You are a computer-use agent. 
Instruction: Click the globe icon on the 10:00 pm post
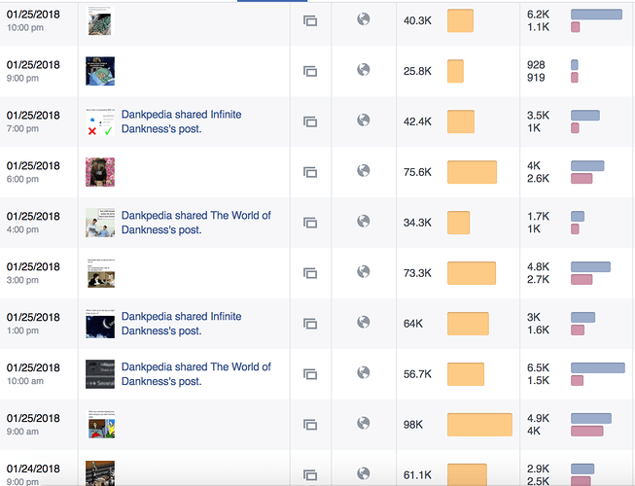[364, 19]
